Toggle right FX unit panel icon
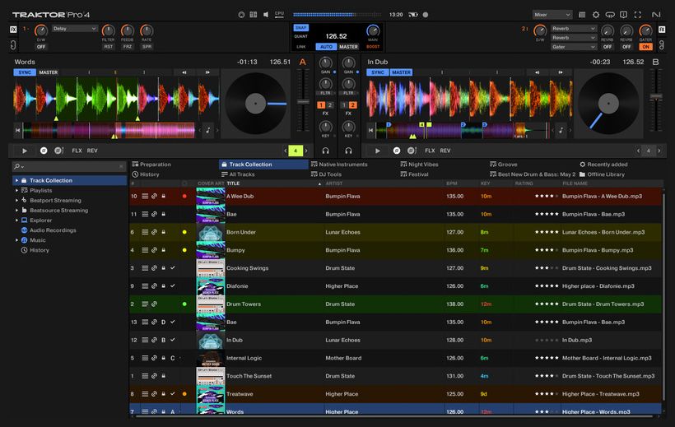The image size is (675, 427). click(x=662, y=30)
